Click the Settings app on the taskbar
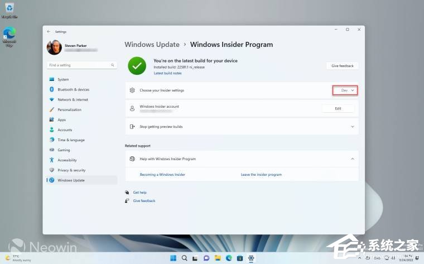 (x=251, y=258)
